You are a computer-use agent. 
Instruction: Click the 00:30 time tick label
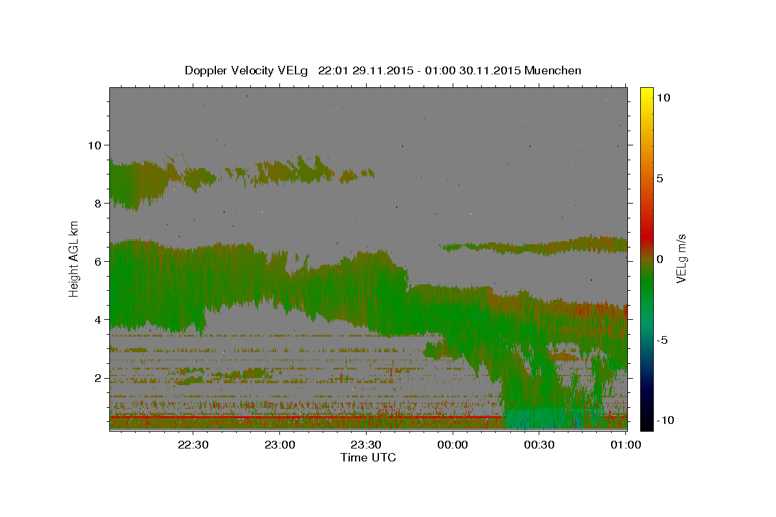pos(539,445)
